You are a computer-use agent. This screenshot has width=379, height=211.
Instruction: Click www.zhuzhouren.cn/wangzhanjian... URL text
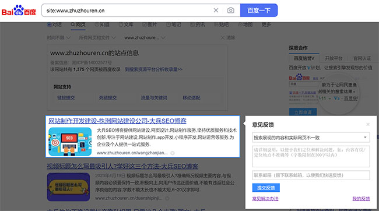tap(132, 153)
